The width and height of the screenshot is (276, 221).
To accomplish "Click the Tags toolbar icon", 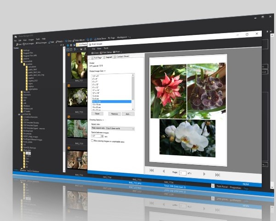I will pyautogui.click(x=109, y=38).
